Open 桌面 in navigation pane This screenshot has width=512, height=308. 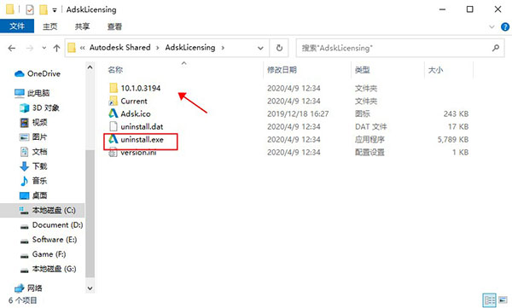[x=39, y=195]
